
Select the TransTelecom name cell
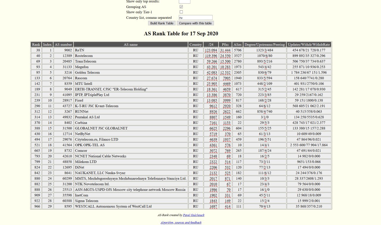tap(131, 61)
